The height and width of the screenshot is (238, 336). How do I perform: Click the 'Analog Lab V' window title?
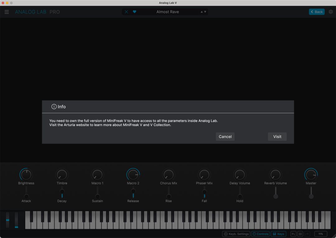pyautogui.click(x=168, y=3)
